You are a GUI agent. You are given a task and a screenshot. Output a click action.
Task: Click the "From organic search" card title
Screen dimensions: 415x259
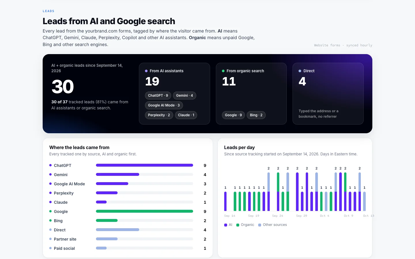[245, 71]
